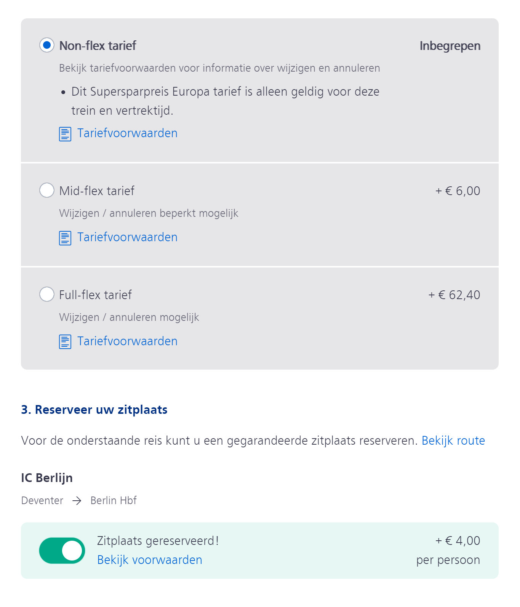
Task: Click the Full-flex tarief label text
Action: click(x=95, y=295)
